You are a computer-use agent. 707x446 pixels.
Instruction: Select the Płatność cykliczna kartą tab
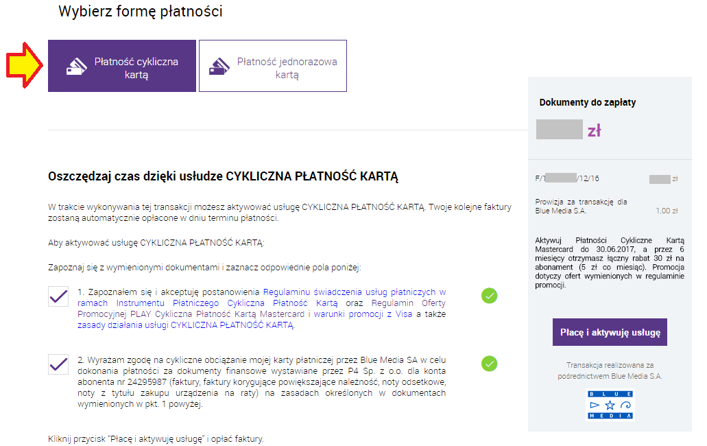[x=122, y=66]
